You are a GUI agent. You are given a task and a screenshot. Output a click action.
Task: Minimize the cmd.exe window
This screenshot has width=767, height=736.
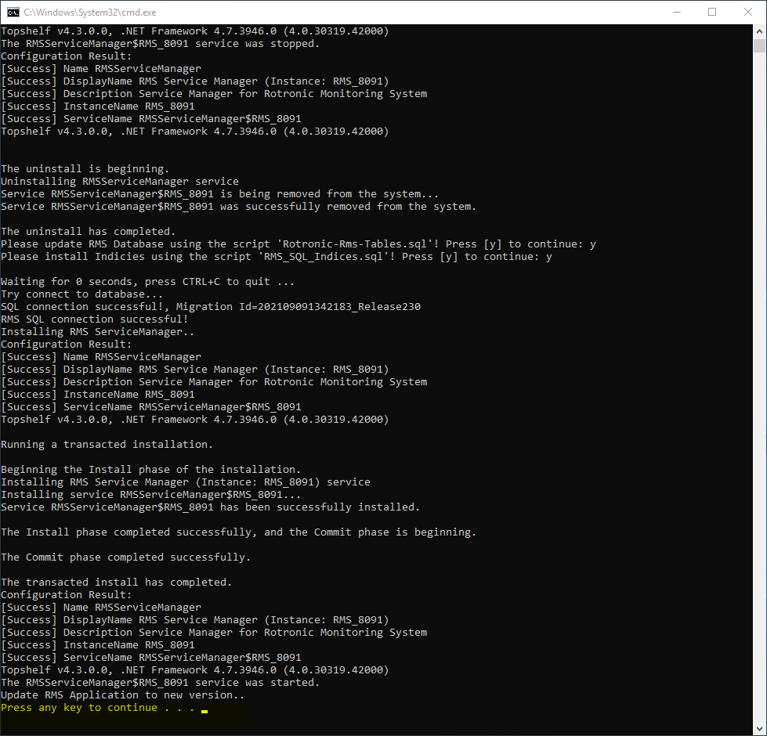[x=677, y=13]
